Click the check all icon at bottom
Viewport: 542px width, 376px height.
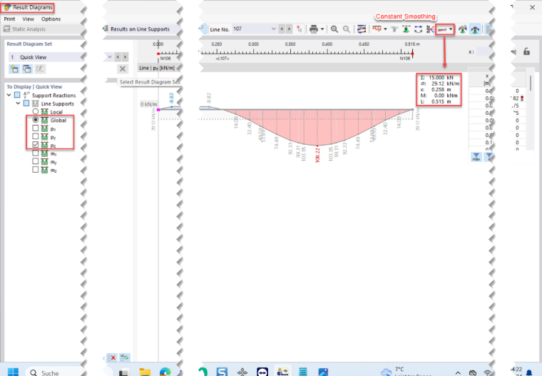pyautogui.click(x=124, y=357)
